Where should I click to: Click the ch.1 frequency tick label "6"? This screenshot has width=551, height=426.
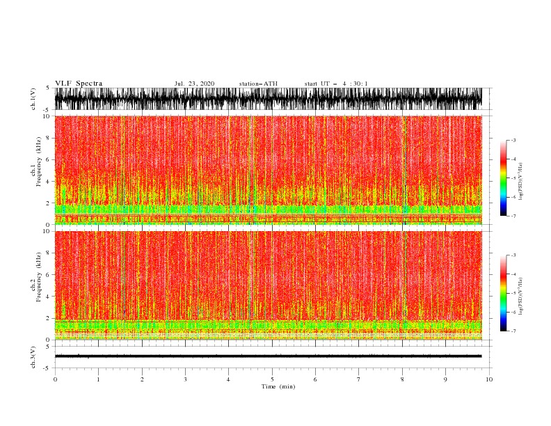tap(48, 159)
